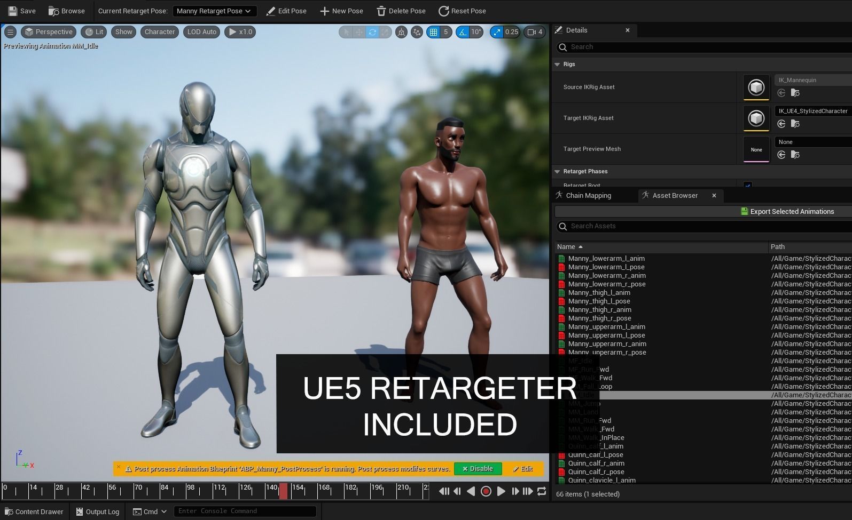Viewport: 852px width, 520px height.
Task: Toggle rotation angle snapping
Action: click(x=462, y=32)
